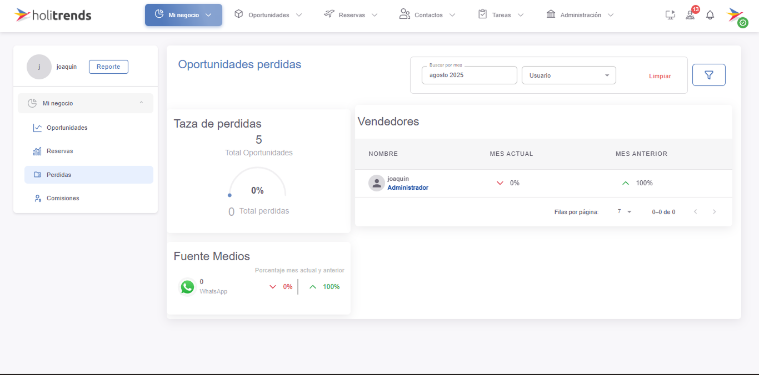This screenshot has height=375, width=759.
Task: Click the joaquin avatar circle in sidebar
Action: [x=39, y=67]
